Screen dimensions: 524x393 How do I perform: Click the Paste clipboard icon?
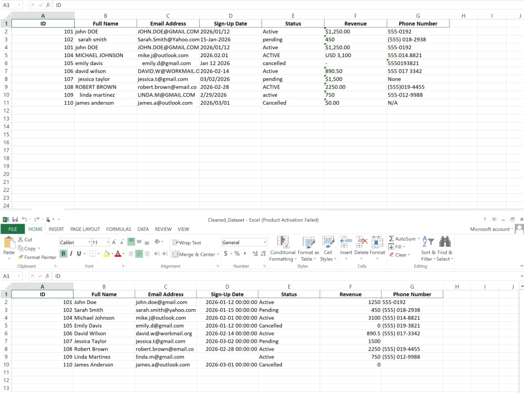9,242
